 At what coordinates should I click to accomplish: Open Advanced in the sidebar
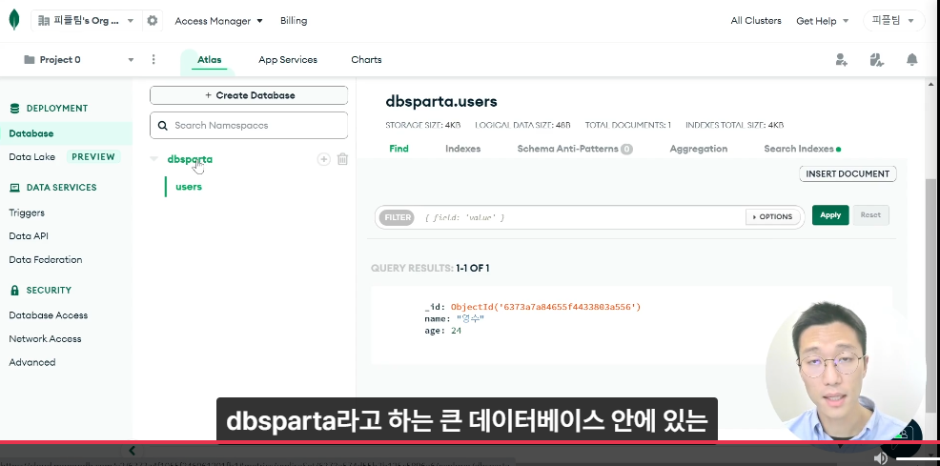[x=31, y=362]
